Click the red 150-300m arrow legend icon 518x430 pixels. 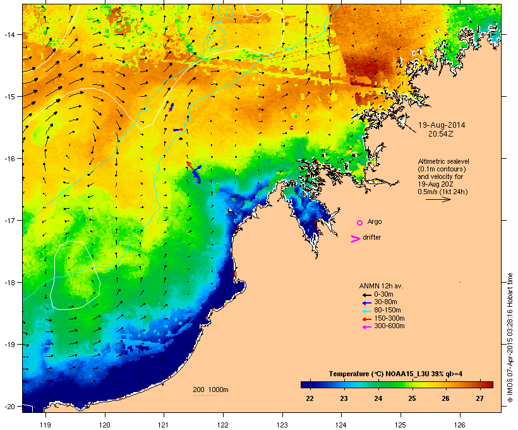(x=366, y=319)
